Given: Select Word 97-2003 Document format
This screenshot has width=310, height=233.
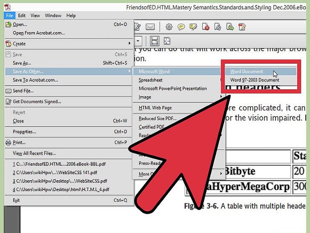Looking at the screenshot, I should (x=261, y=80).
